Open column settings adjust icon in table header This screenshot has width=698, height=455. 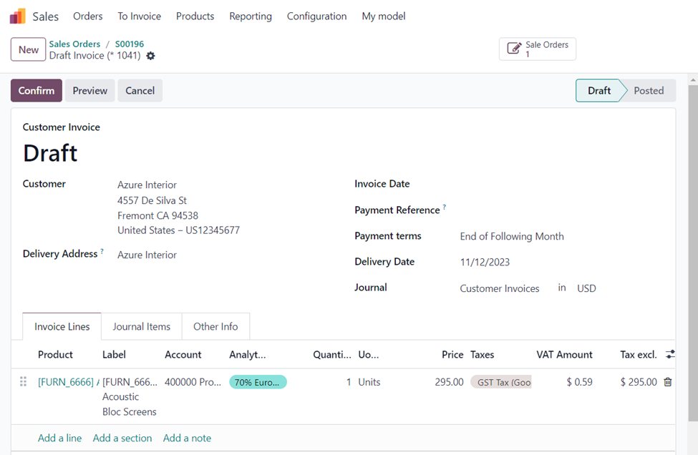[670, 354]
